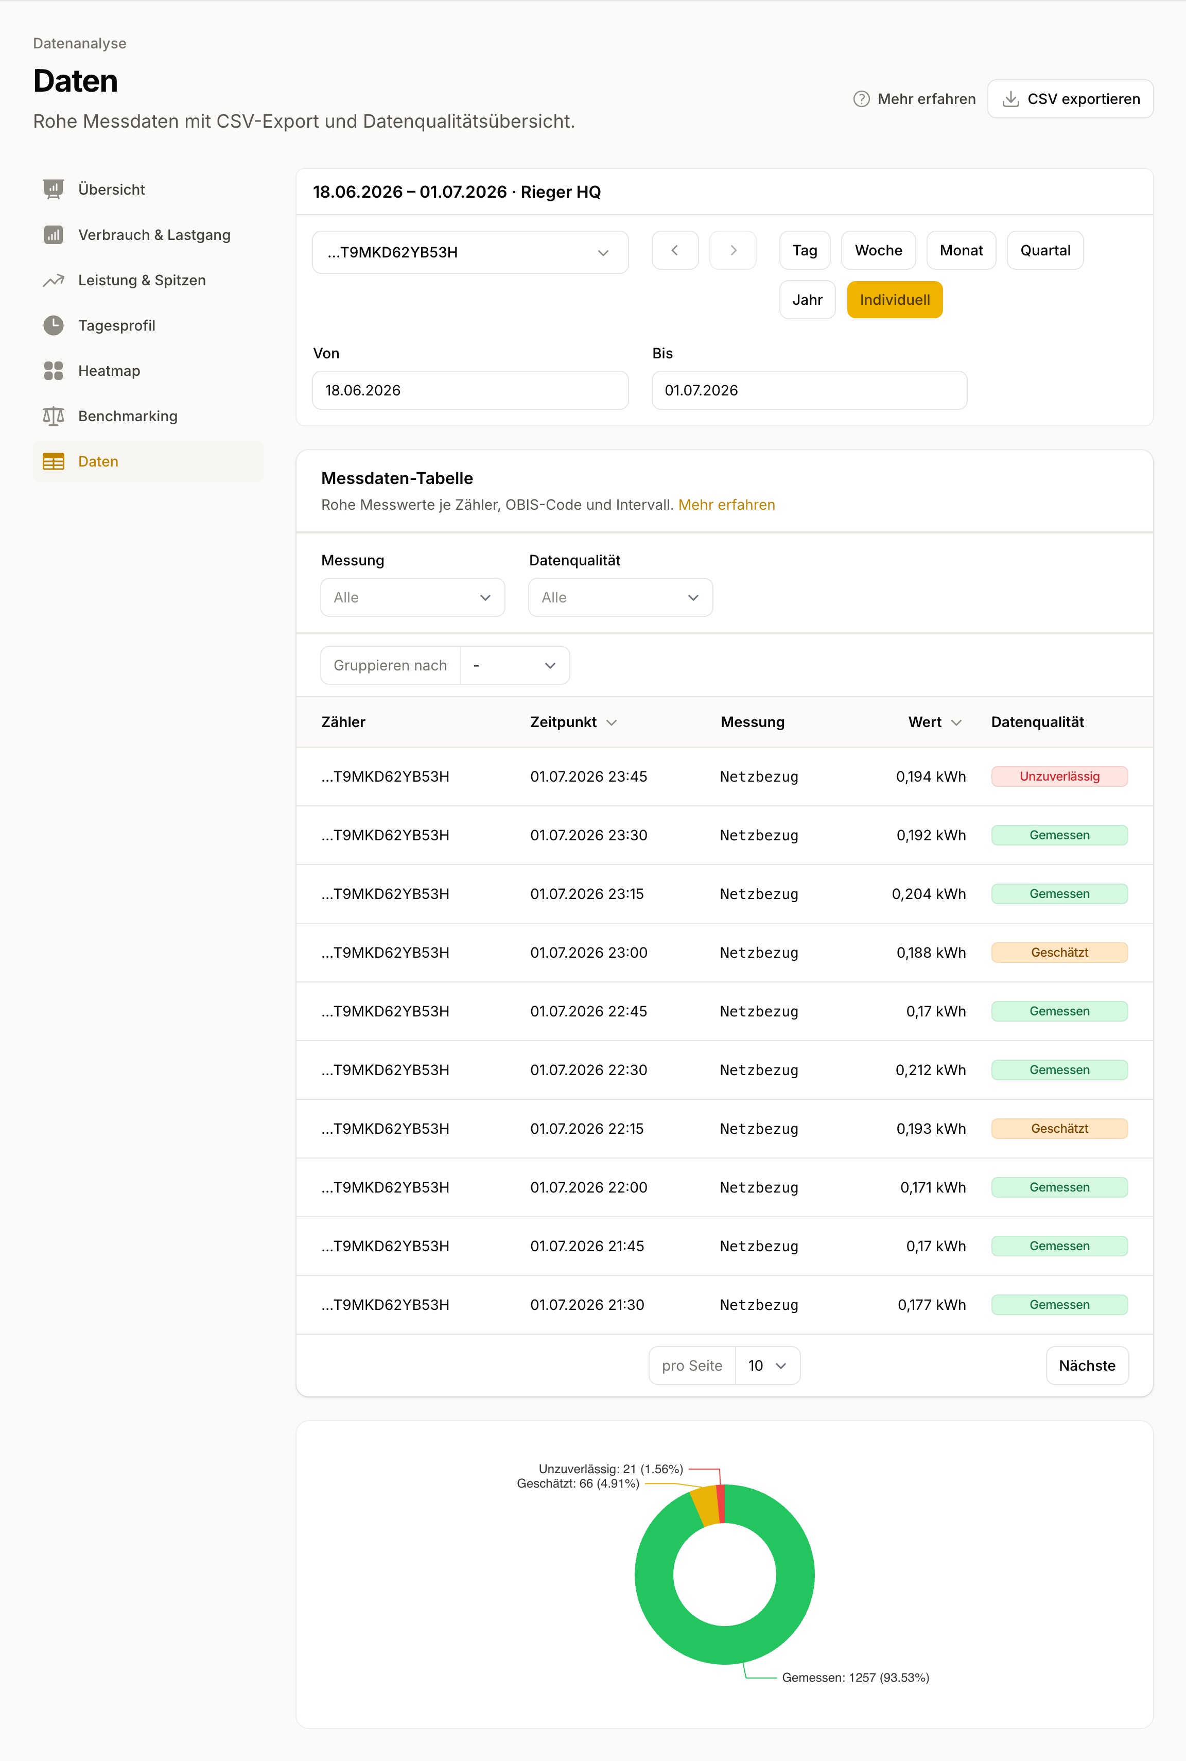This screenshot has width=1186, height=1761.
Task: Click the value 0,204 kWh
Action: coord(929,894)
